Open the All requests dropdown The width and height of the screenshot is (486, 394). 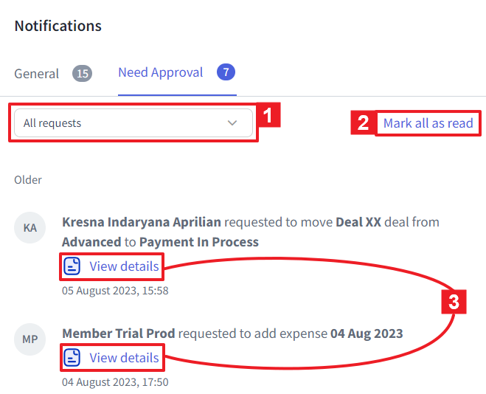point(133,122)
